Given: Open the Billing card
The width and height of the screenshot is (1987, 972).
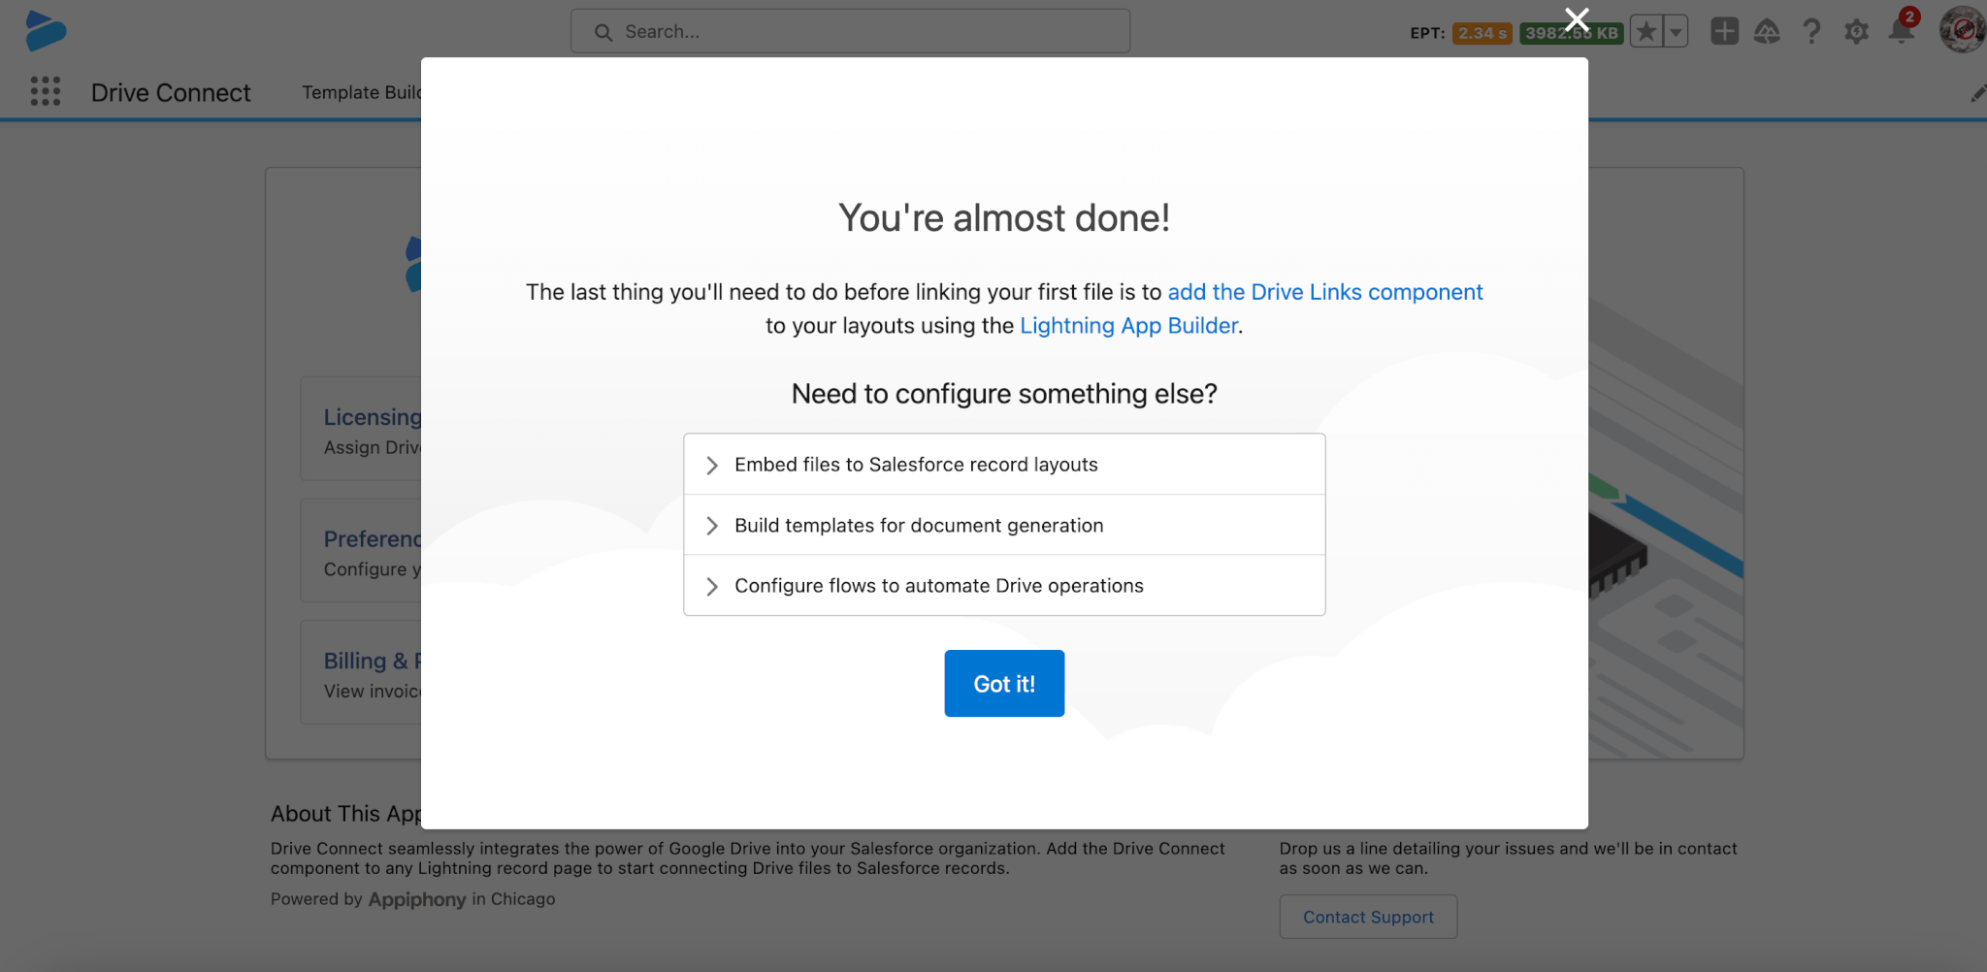Looking at the screenshot, I should coord(361,673).
